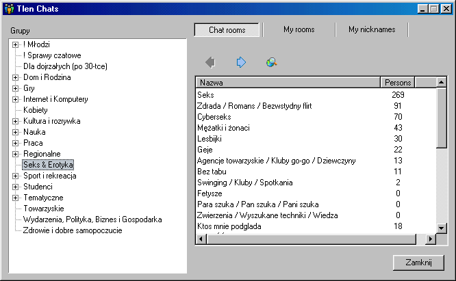This screenshot has height=281, width=456.
Task: Open the 'My nicknames' tab
Action: coord(372,30)
